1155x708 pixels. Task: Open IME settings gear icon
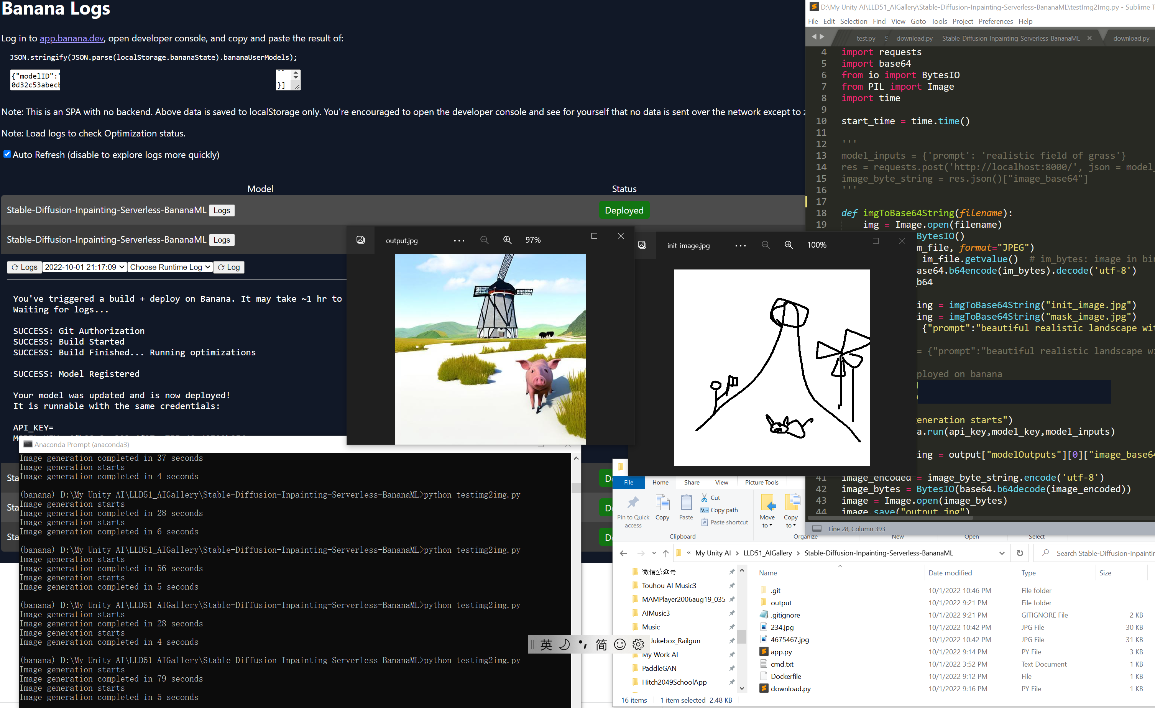(x=638, y=645)
